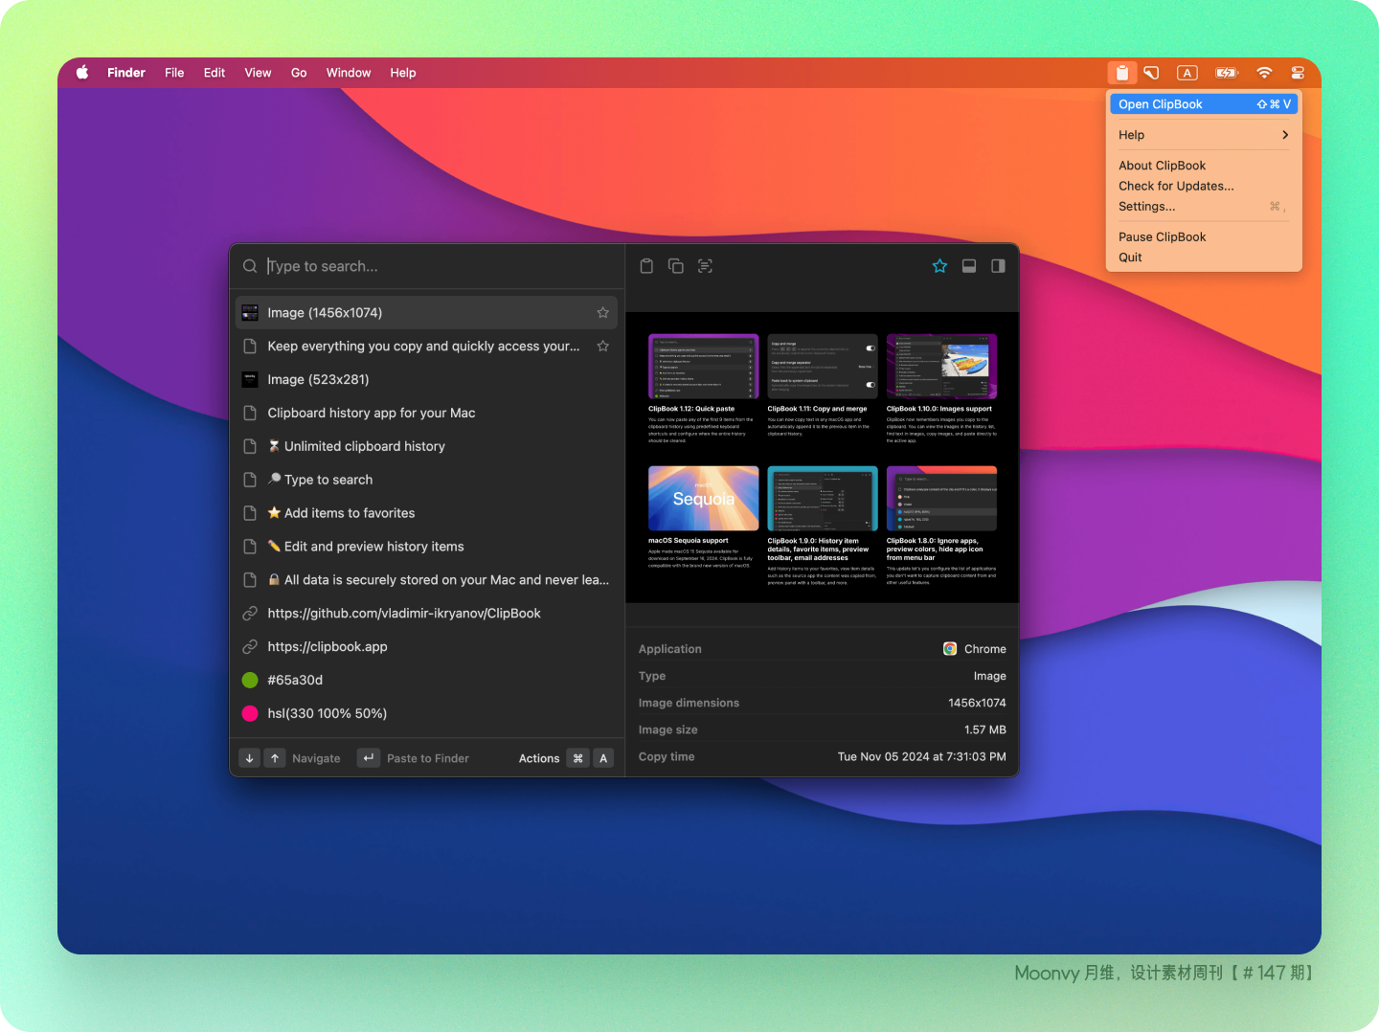1379x1032 pixels.
Task: Click the document icon beside 'Add items to favorites'
Action: 250,513
